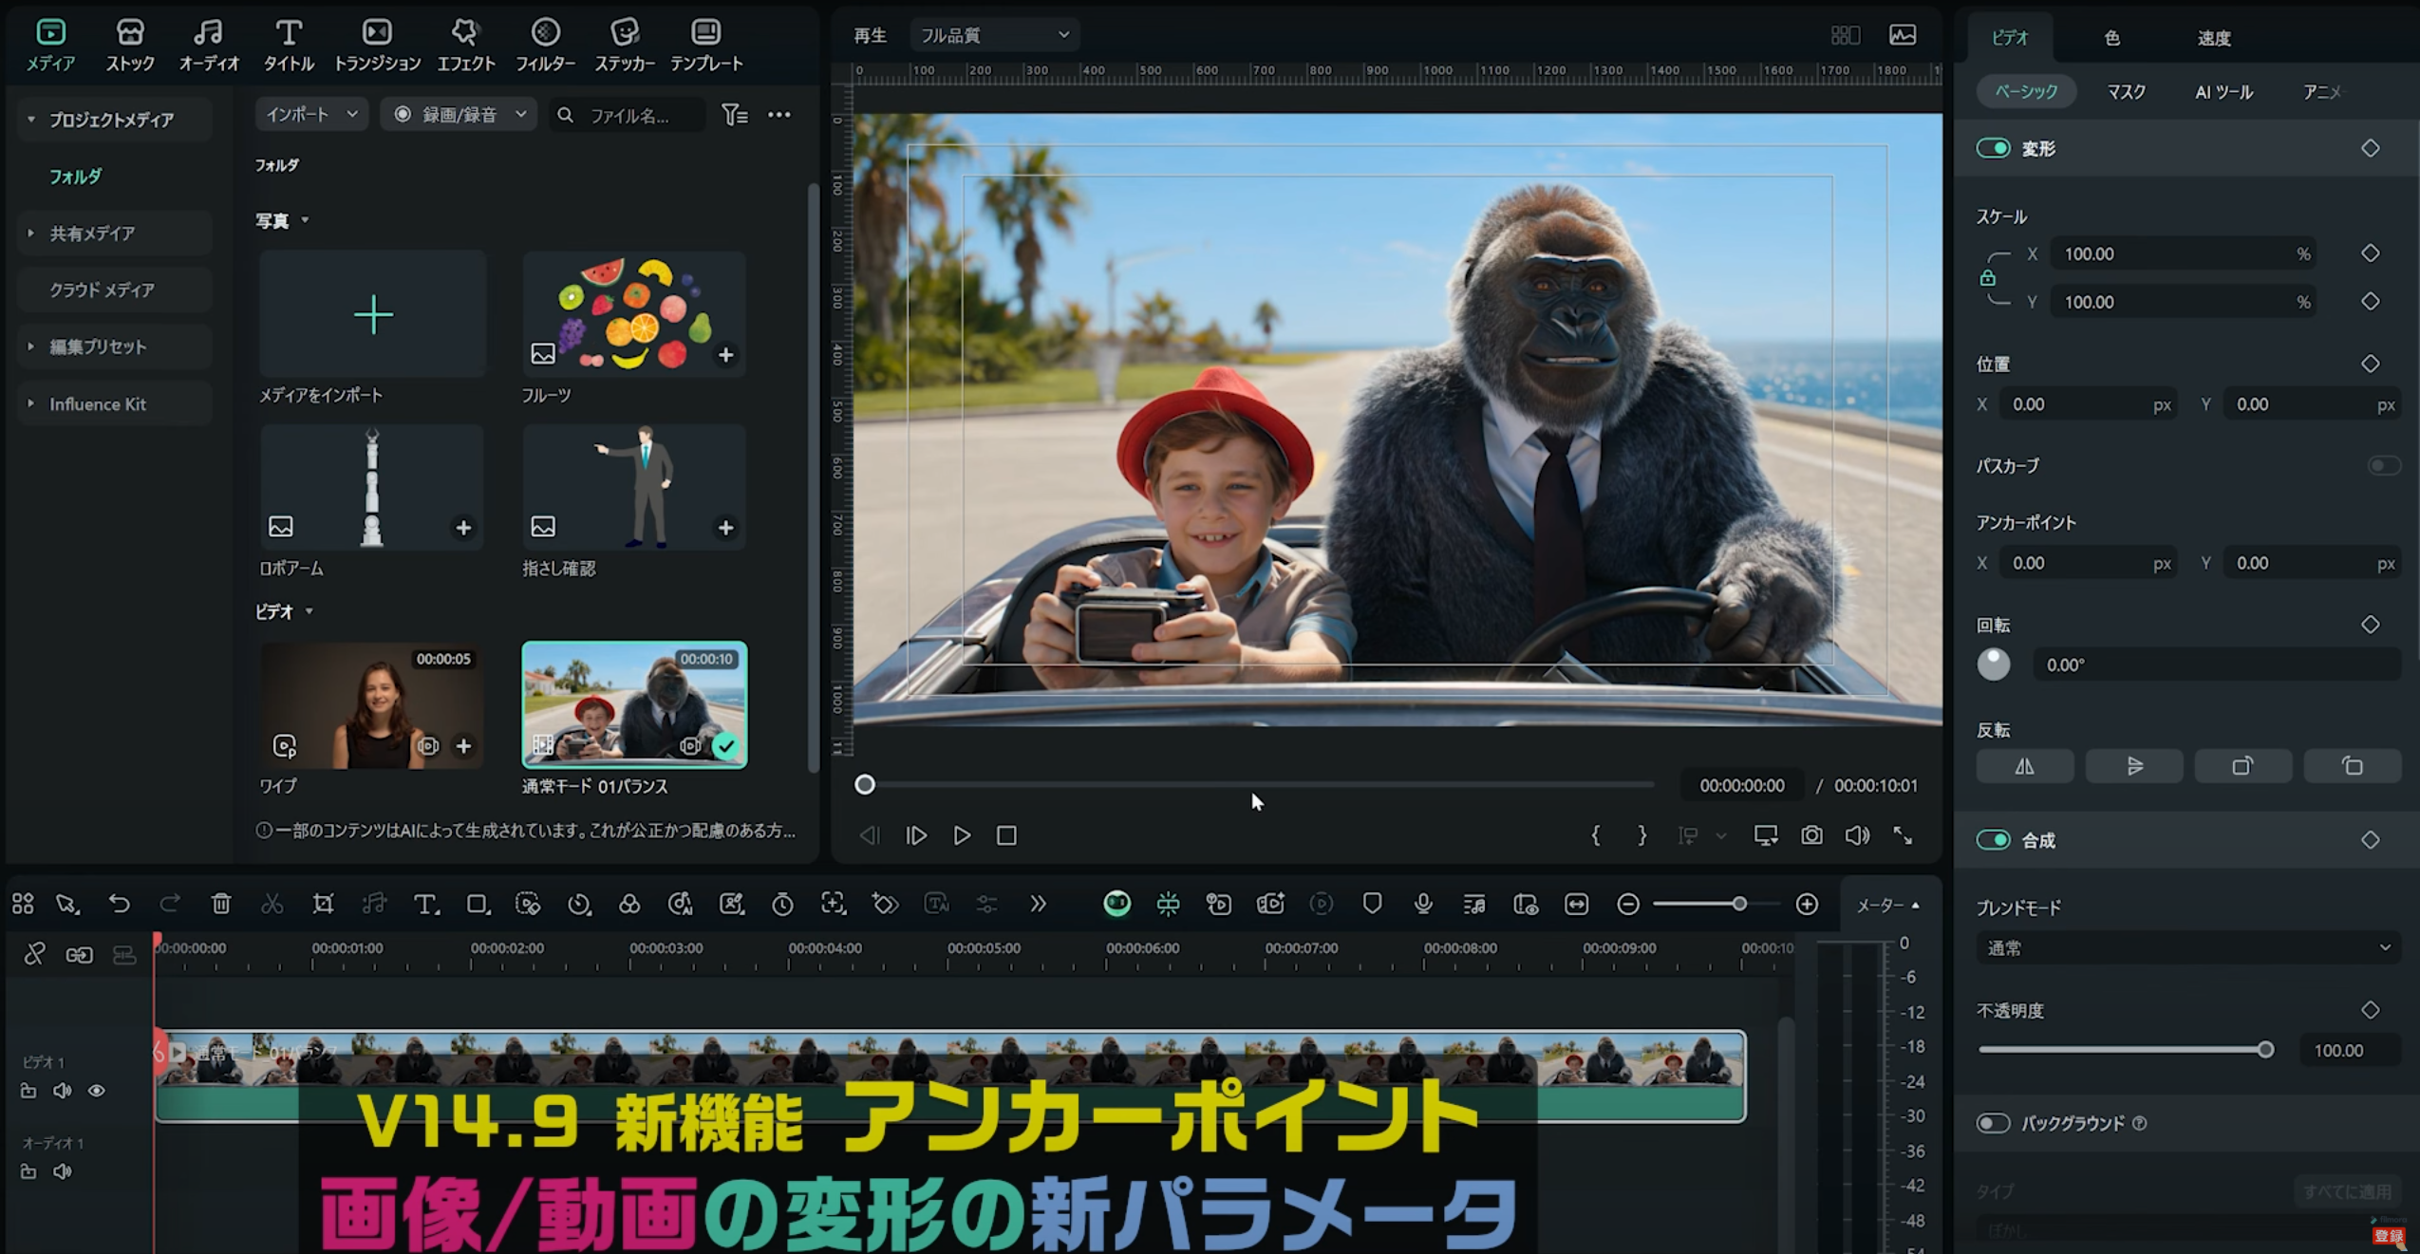This screenshot has height=1254, width=2420.
Task: Mute the オーディオ 1 track
Action: pos(63,1171)
